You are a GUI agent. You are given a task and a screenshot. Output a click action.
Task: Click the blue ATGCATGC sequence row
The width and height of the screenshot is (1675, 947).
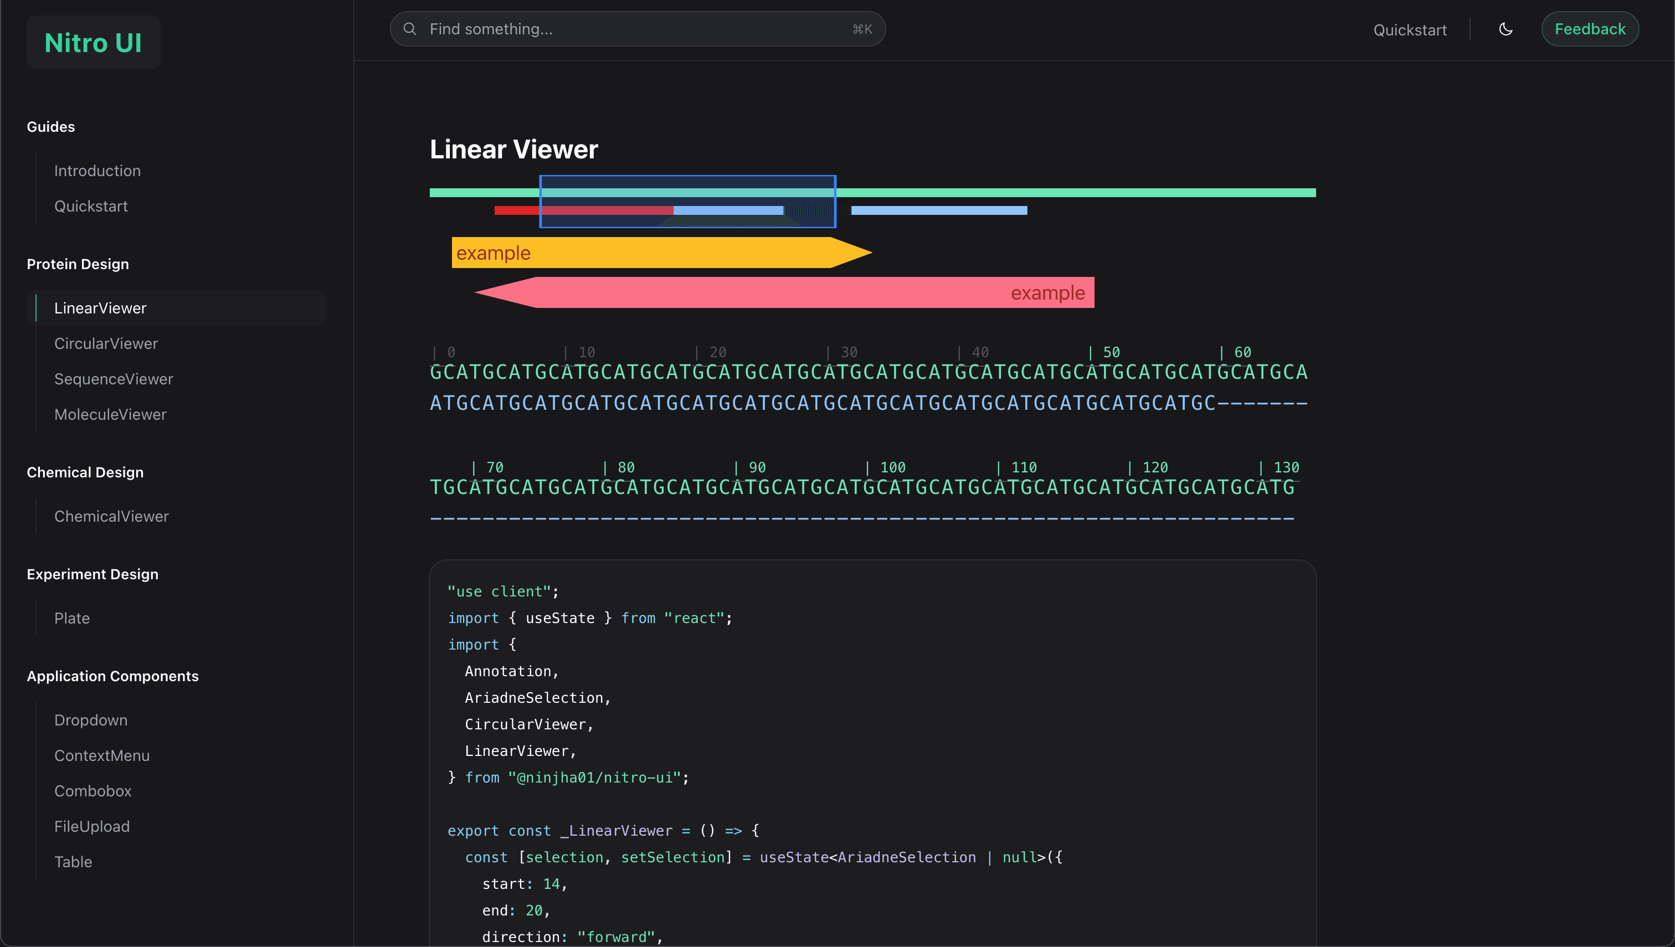click(x=869, y=403)
